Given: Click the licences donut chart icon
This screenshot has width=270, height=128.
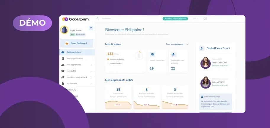Looking at the screenshot, I should click(x=139, y=56).
